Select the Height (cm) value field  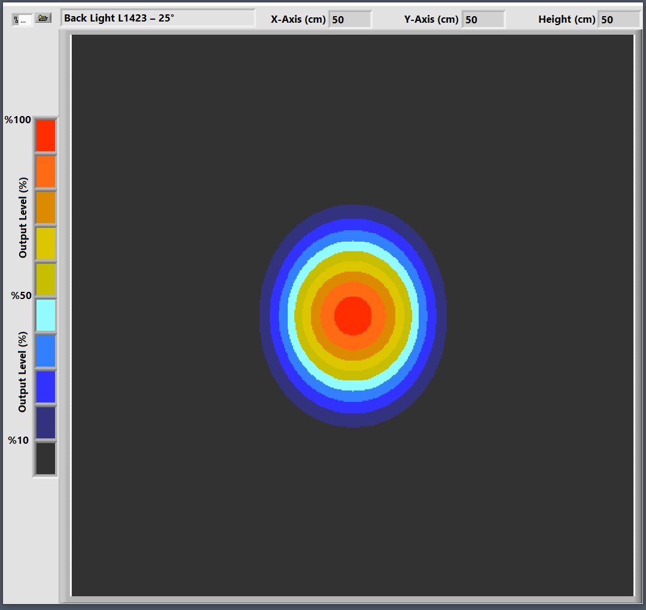click(x=618, y=20)
